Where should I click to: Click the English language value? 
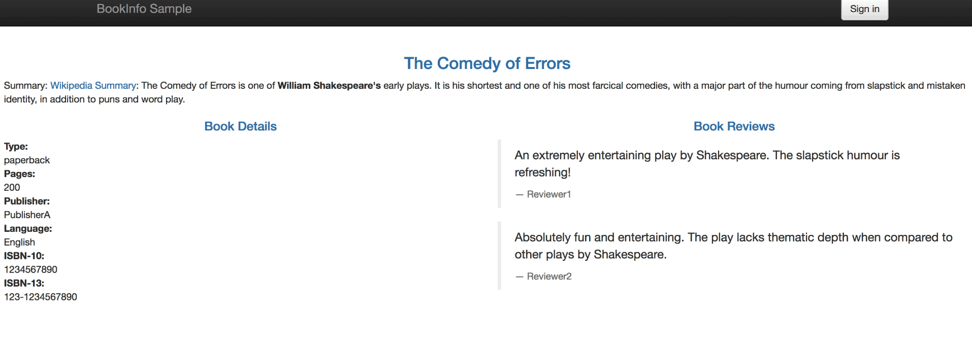tap(20, 243)
